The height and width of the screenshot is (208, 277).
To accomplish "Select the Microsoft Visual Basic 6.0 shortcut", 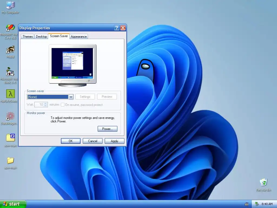I will tap(10, 76).
